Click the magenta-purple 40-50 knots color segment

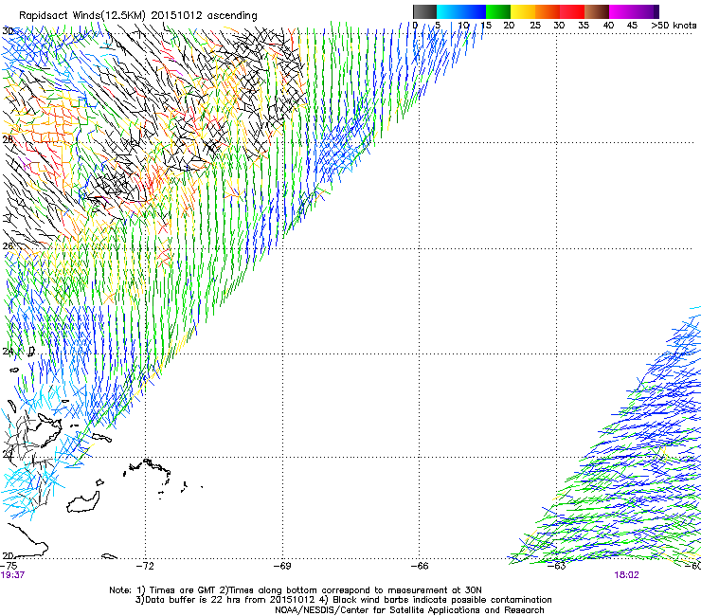(634, 11)
